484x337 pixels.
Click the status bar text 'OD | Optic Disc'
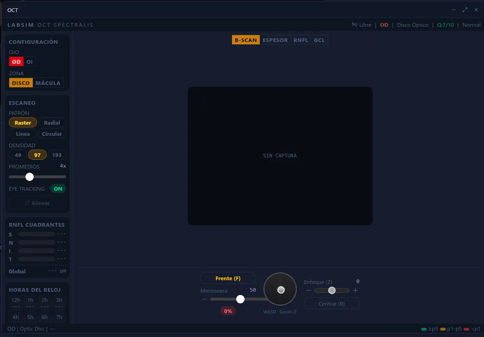26,329
